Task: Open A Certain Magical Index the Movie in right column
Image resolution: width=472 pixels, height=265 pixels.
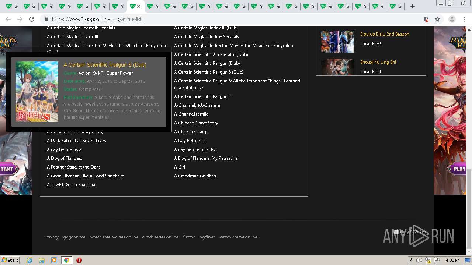Action: pyautogui.click(x=233, y=46)
